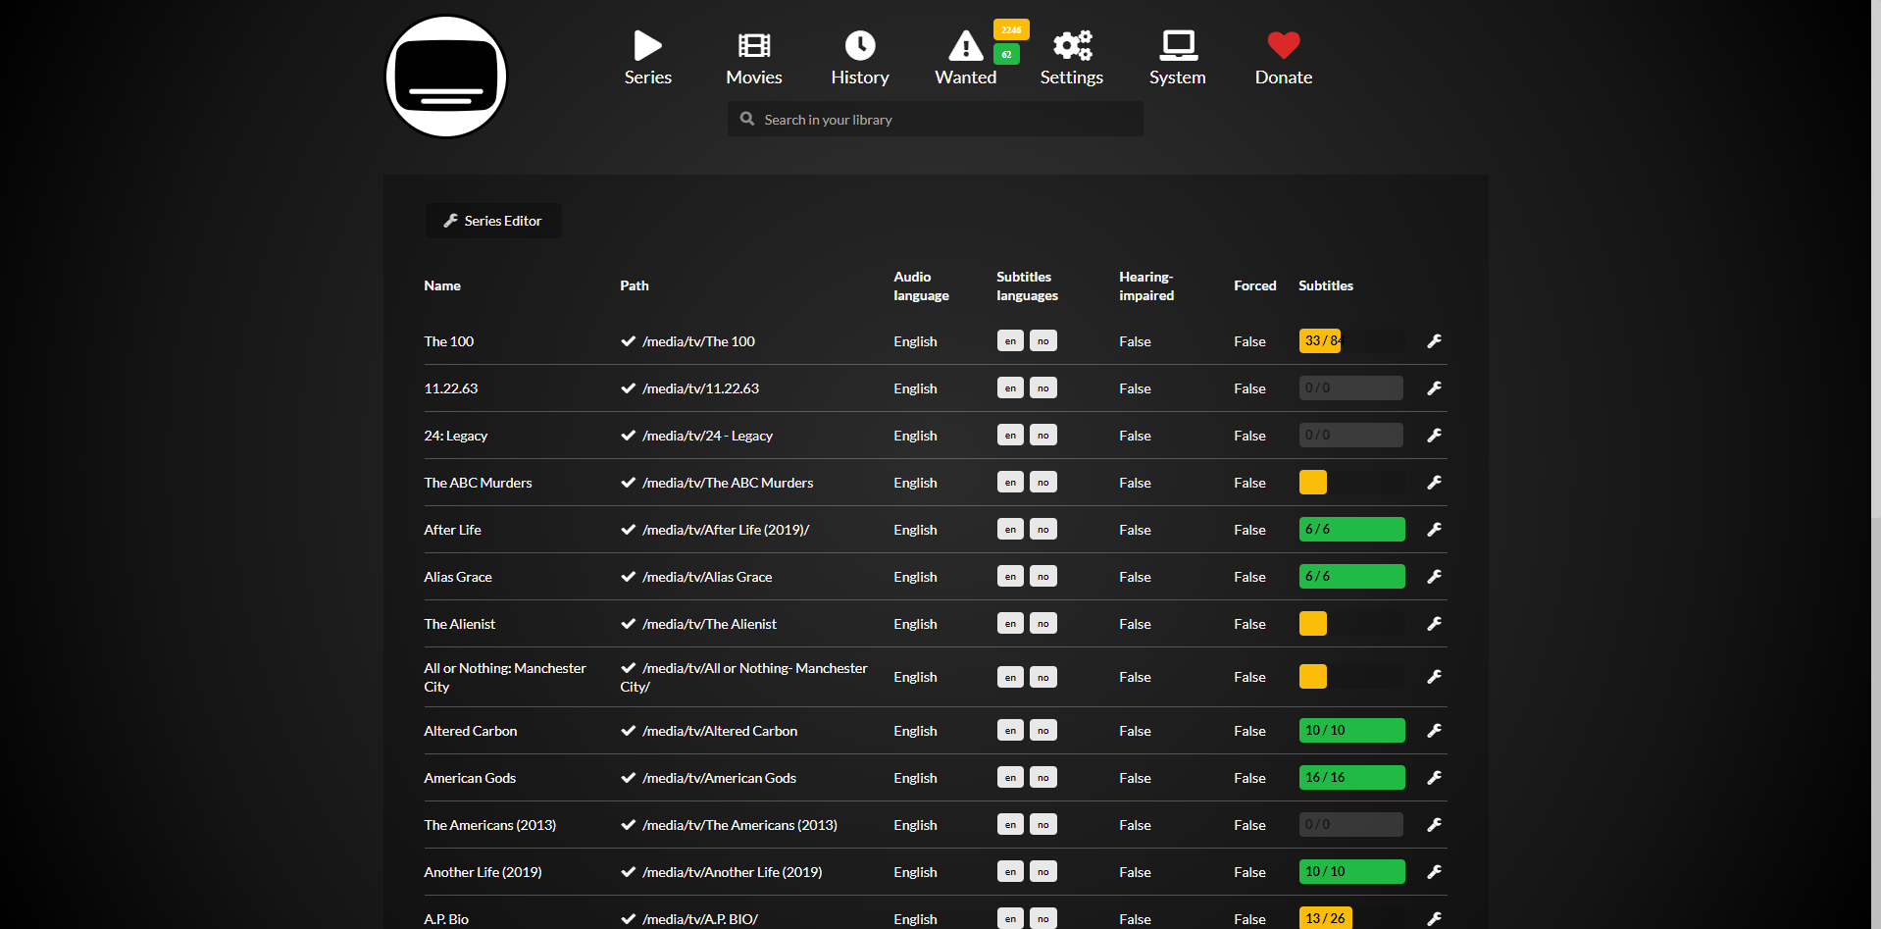
Task: Click the 'en' badge for 11.22.63
Action: click(1010, 388)
